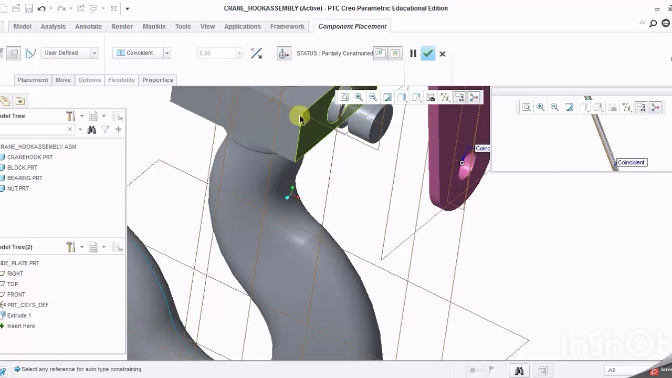672x378 pixels.
Task: Open the Analysis ribbon tab
Action: 53,26
